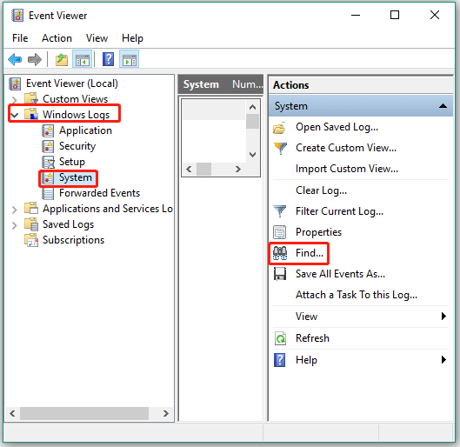This screenshot has height=447, width=460.
Task: Click the tree pane scroll left arrow
Action: pos(12,413)
